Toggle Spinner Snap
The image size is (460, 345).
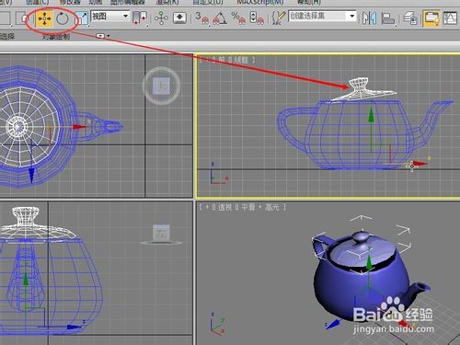coord(257,18)
